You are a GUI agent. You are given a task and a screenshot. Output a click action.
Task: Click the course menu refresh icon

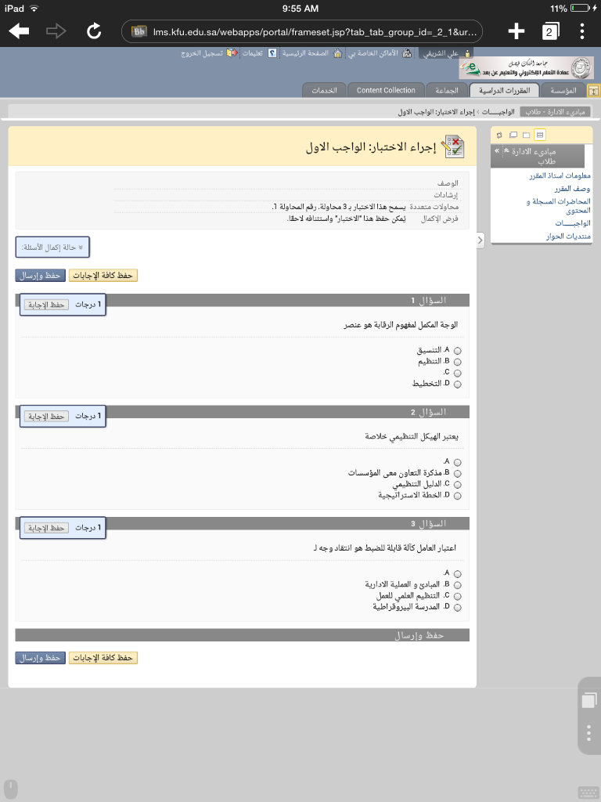click(499, 135)
